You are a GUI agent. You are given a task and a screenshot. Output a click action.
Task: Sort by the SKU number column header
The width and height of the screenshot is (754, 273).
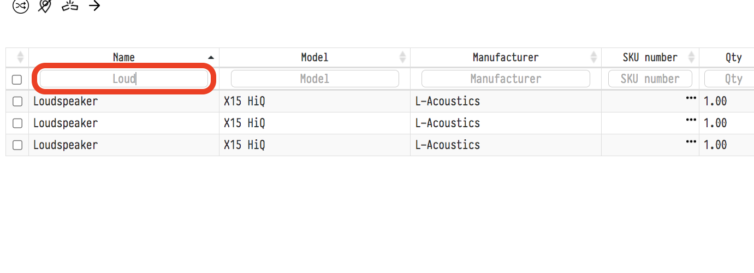(650, 57)
